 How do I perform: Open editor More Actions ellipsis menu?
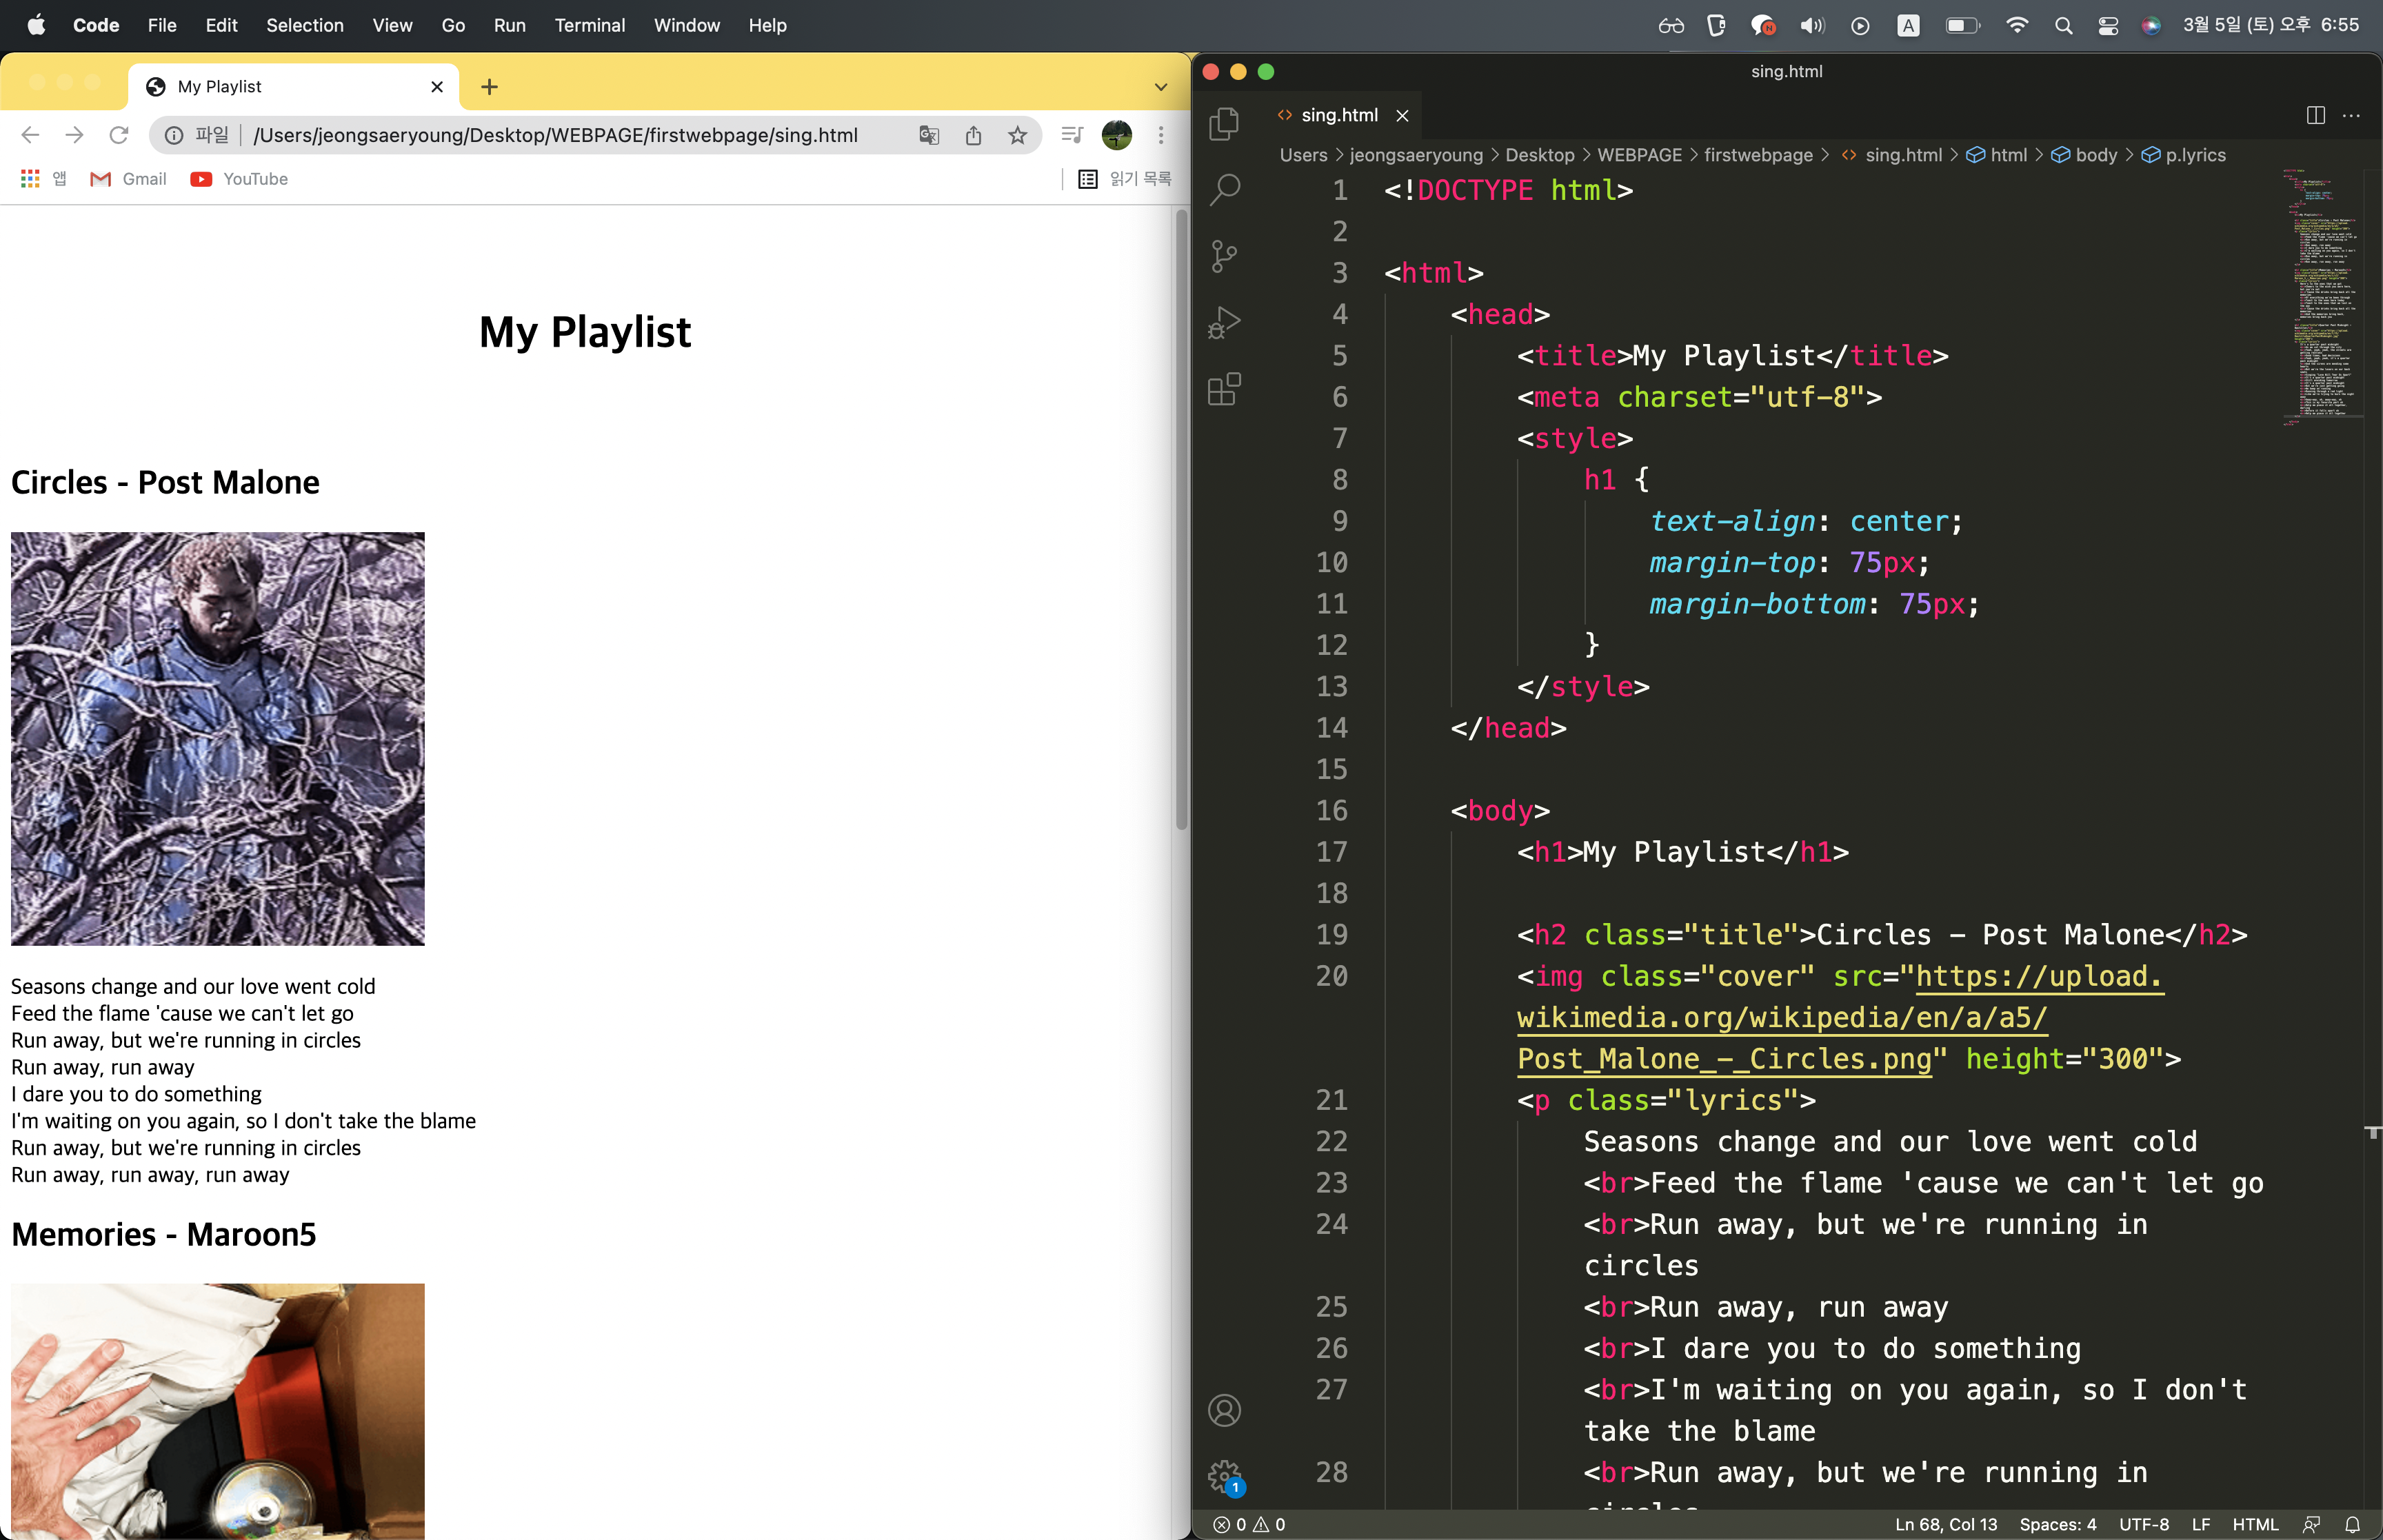pyautogui.click(x=2351, y=115)
